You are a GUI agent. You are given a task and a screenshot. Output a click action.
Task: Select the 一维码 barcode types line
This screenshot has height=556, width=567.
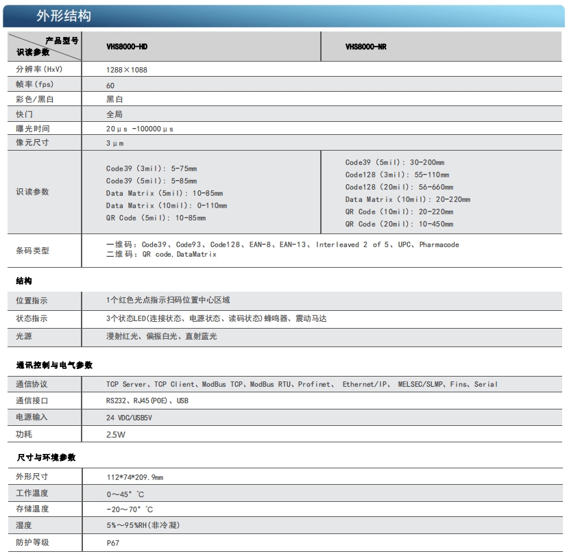pos(282,244)
